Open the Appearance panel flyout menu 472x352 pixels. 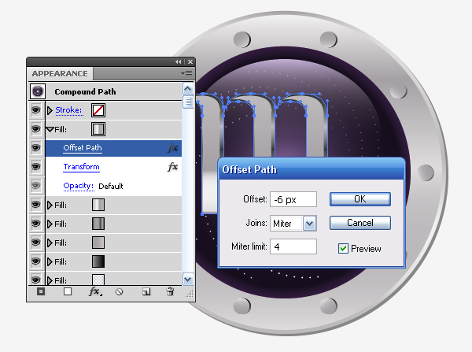pos(186,73)
